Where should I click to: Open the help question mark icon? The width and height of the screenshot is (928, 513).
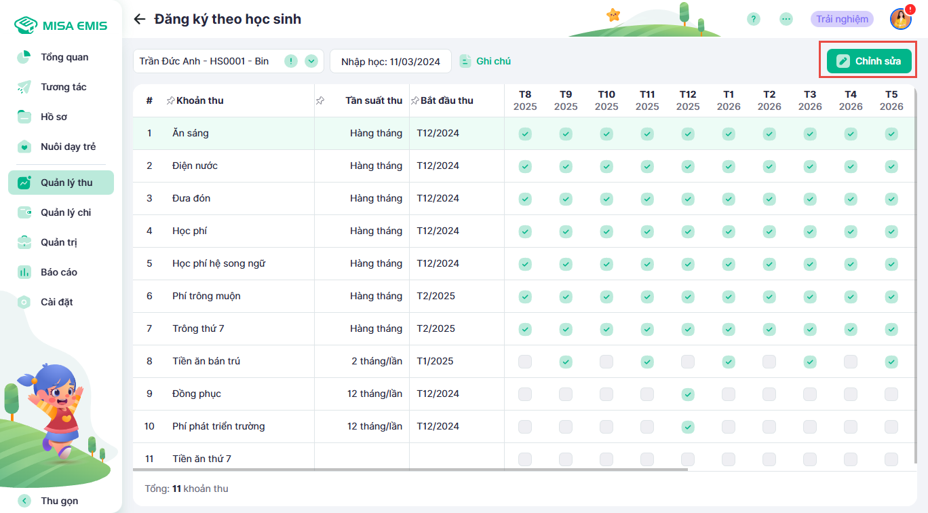754,19
